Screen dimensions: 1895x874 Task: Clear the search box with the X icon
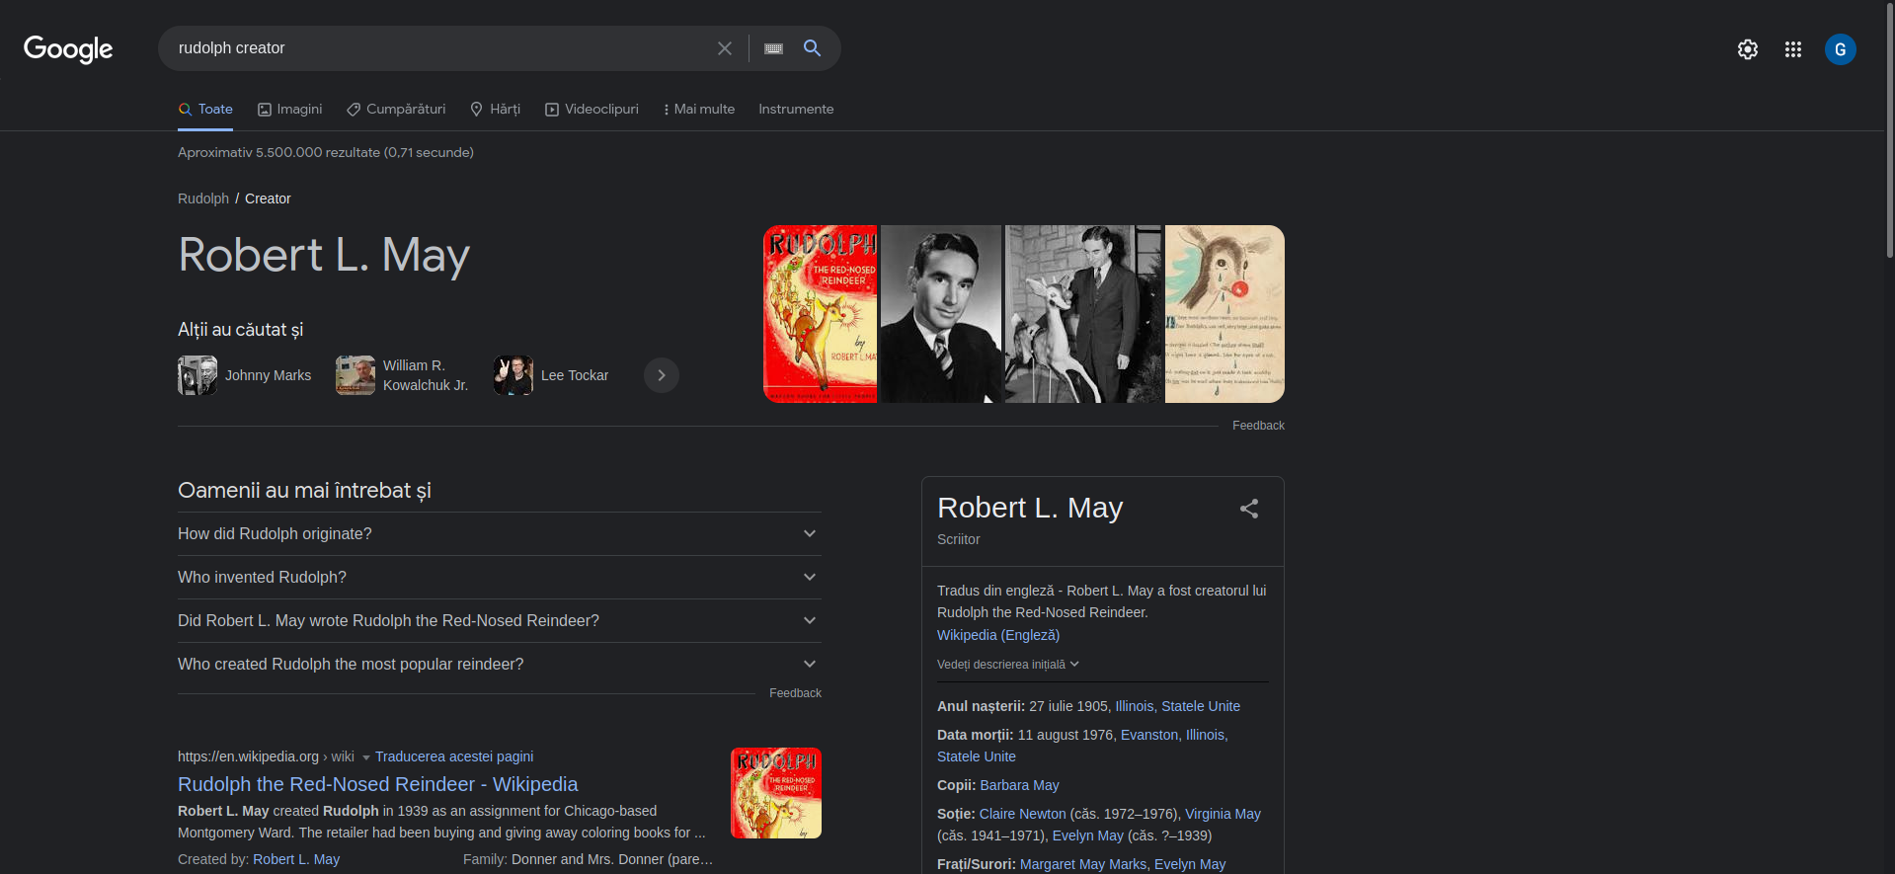725,48
